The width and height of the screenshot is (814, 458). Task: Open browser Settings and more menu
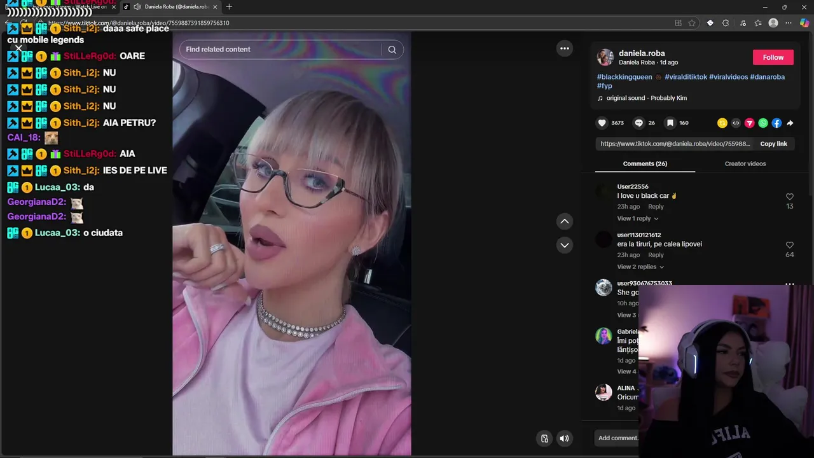coord(789,23)
